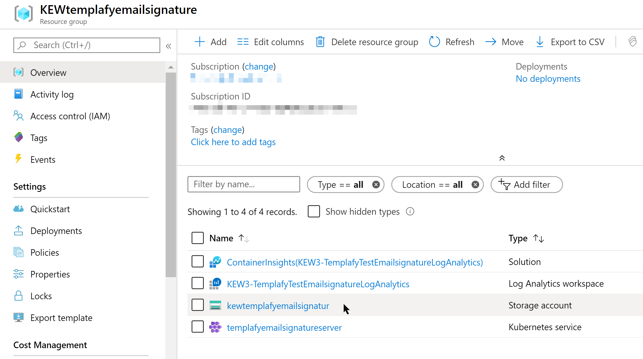Viewport: 643px width, 359px height.
Task: Switch to Access control (IAM)
Action: click(70, 116)
